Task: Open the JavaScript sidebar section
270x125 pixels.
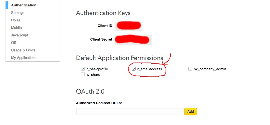Action: [19, 35]
